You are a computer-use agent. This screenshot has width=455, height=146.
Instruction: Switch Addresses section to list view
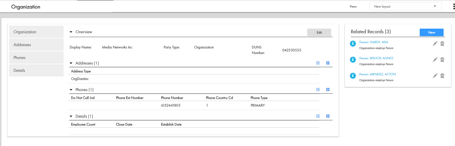[318, 63]
